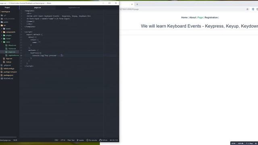The height and width of the screenshot is (145, 258).
Task: Click the App.vue file icon
Action: pos(4,59)
